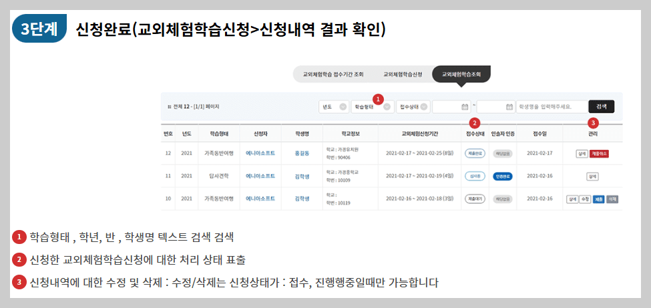This screenshot has width=651, height=308.
Task: Click the blue 제출 button
Action: pyautogui.click(x=599, y=199)
